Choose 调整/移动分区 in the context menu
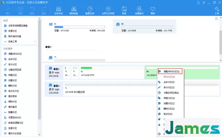222x138 pixels. 170,71
